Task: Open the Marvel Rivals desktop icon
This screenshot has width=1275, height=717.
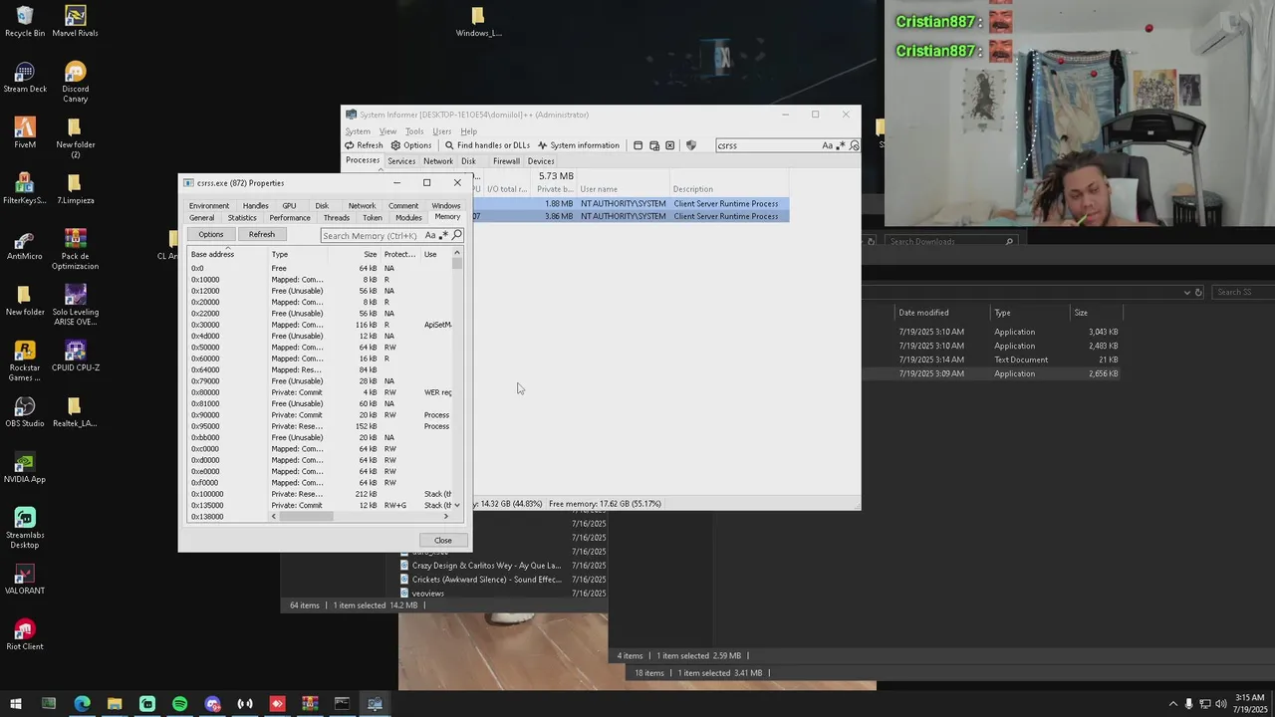Action: coord(75,22)
